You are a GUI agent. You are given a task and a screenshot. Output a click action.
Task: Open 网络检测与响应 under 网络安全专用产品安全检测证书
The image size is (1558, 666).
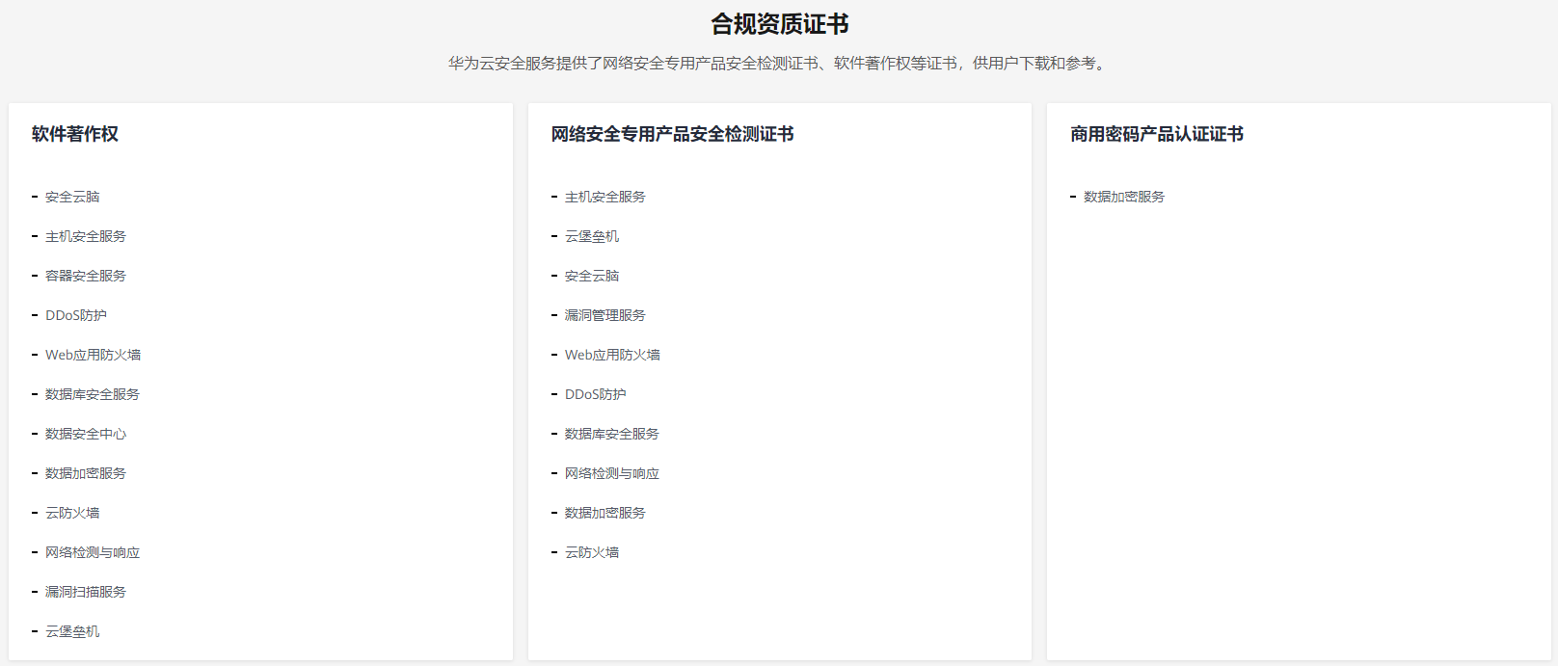pyautogui.click(x=612, y=473)
